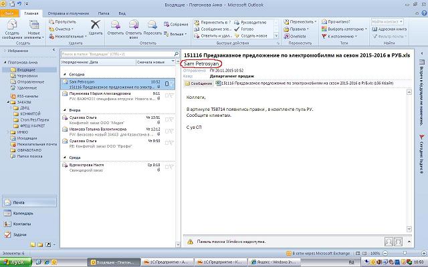Image resolution: width=428 pixels, height=267 pixels.
Task: Switch to the Отправка и получение tab
Action: pos(68,13)
